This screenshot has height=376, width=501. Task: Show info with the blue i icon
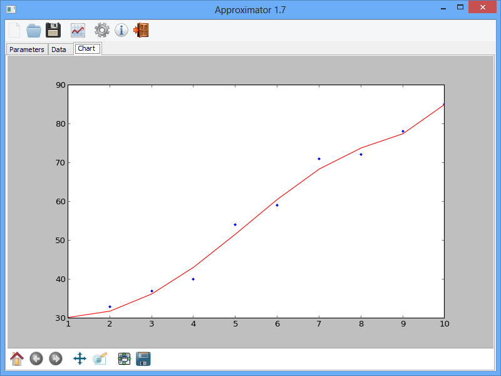(x=121, y=30)
